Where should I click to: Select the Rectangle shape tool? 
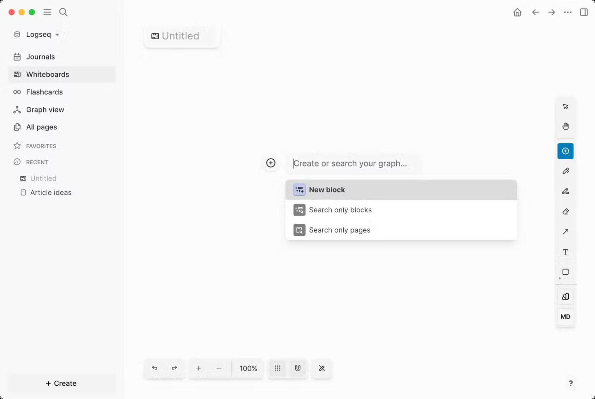[x=565, y=272]
